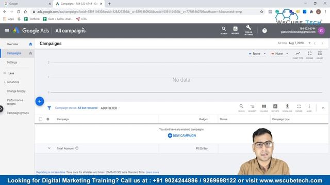The height and width of the screenshot is (185, 330).
Task: Open the Search tool in header
Action: 224,30
